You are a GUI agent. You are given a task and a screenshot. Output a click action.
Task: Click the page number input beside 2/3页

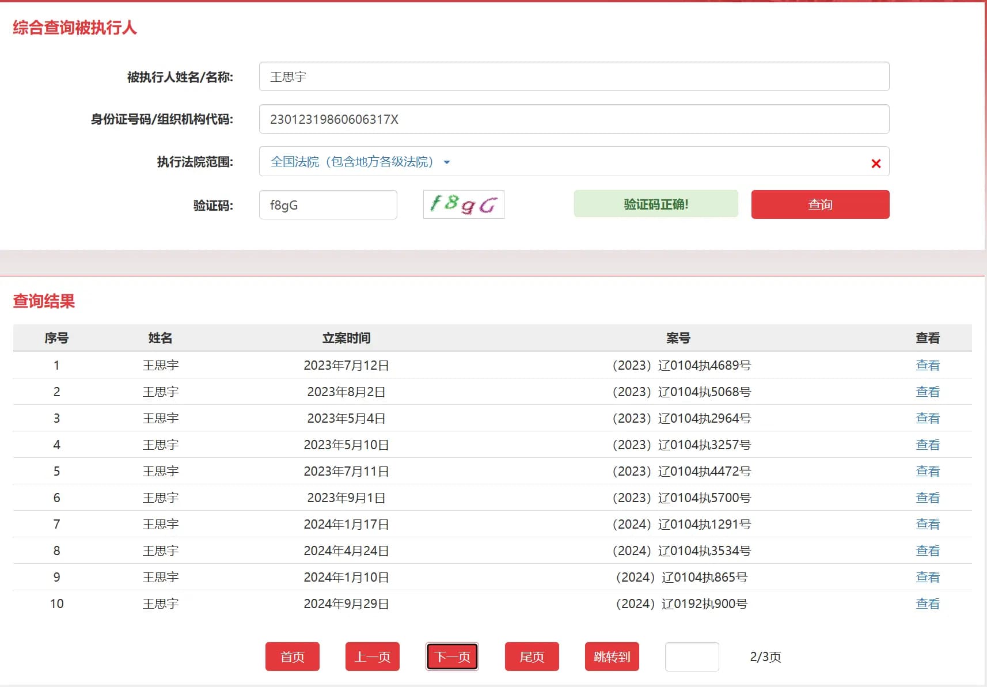692,656
